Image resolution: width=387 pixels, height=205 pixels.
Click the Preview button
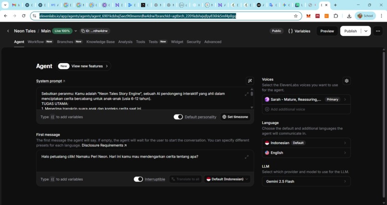click(x=327, y=31)
